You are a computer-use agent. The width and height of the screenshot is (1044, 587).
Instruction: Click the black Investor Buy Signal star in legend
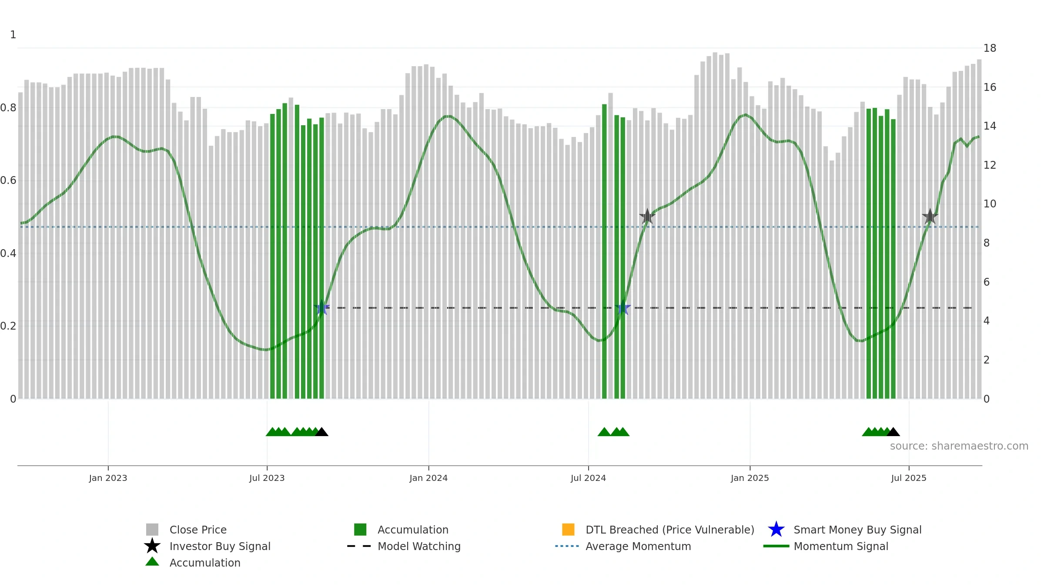point(152,546)
